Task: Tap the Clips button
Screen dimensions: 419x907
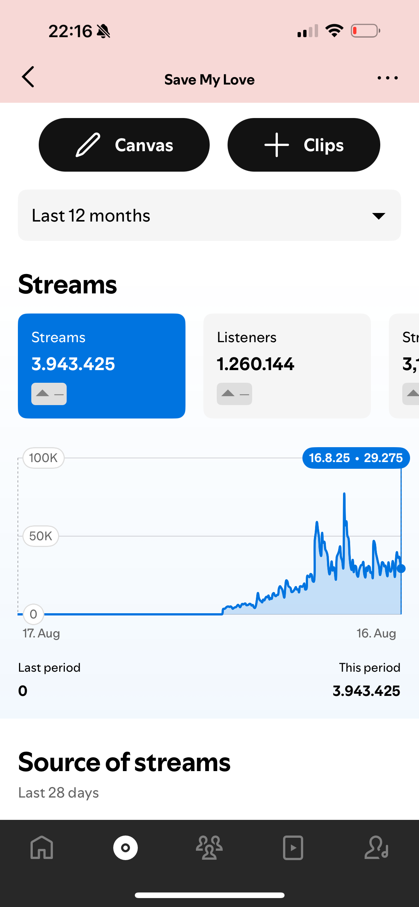Action: (304, 145)
